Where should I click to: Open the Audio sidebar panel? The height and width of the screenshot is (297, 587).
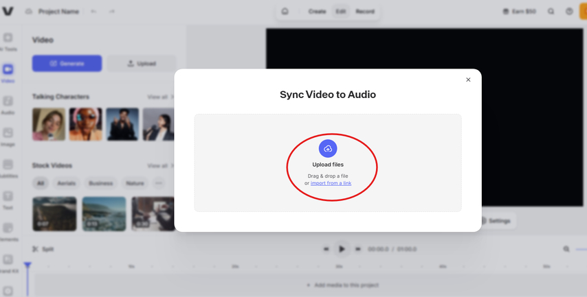8,106
